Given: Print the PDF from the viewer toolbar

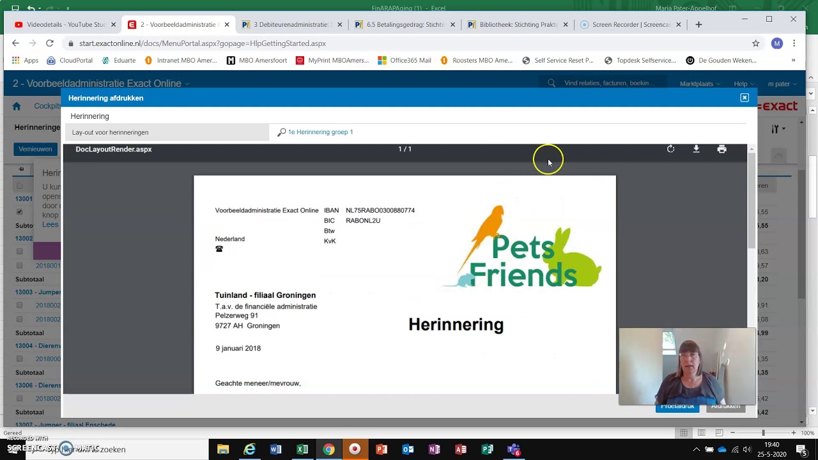Looking at the screenshot, I should pyautogui.click(x=722, y=149).
